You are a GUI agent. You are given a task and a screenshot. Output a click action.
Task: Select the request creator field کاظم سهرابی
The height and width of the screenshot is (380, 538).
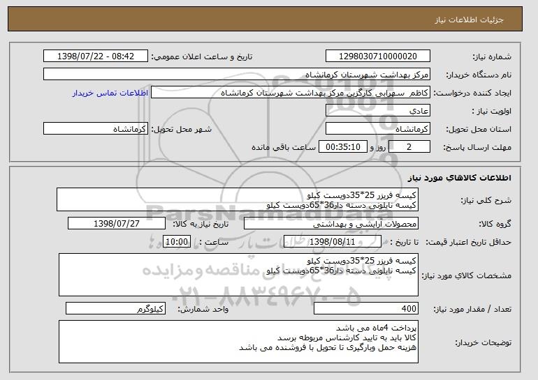291,93
